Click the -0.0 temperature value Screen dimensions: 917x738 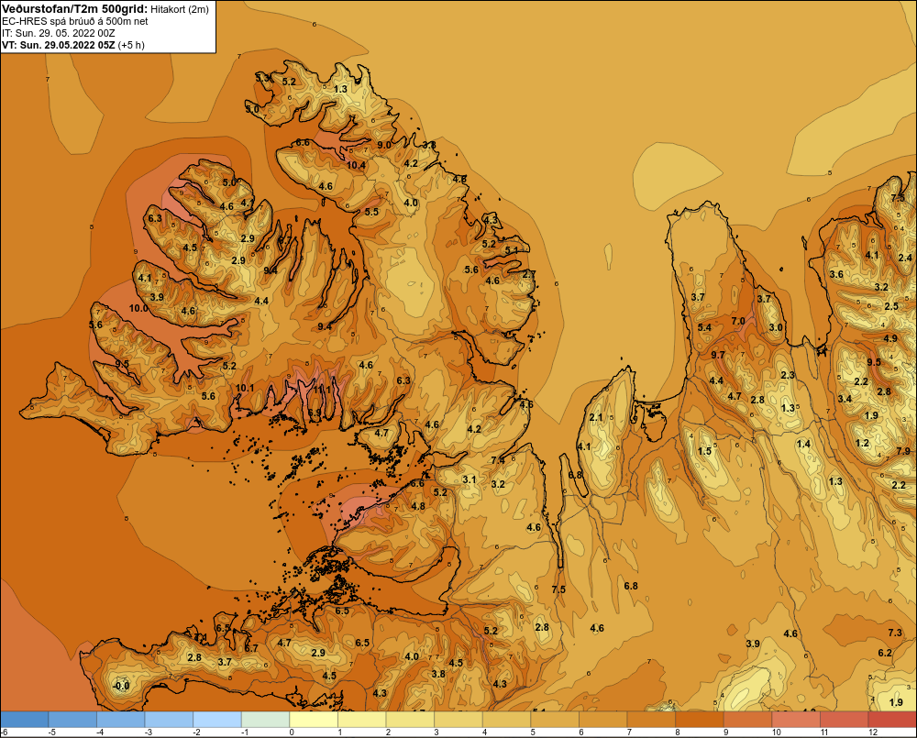(x=120, y=686)
